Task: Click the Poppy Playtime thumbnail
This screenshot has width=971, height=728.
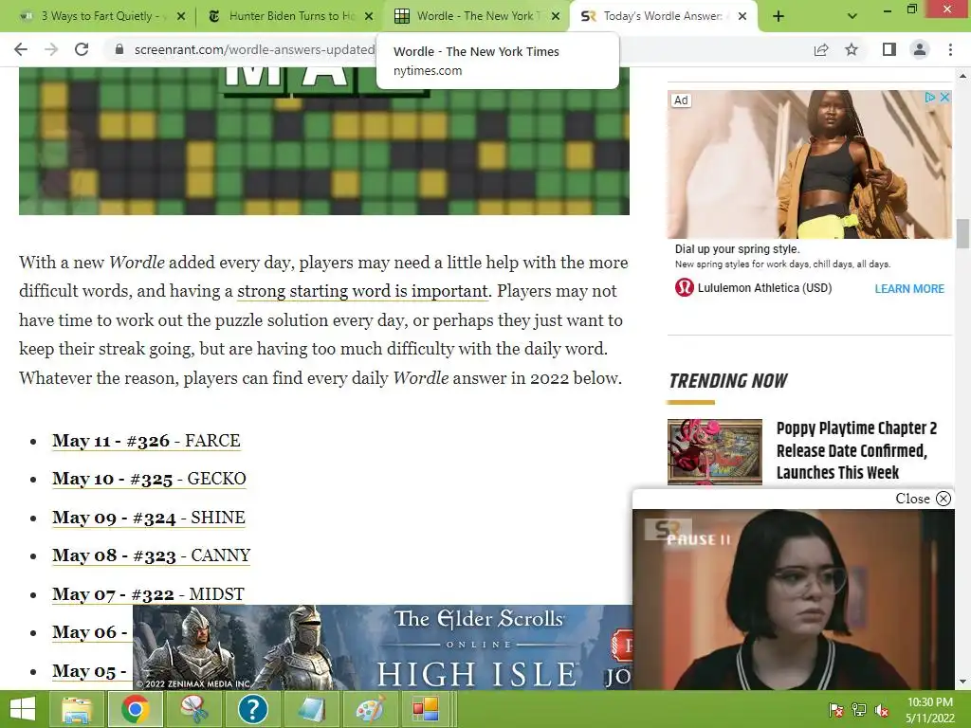Action: pyautogui.click(x=715, y=451)
